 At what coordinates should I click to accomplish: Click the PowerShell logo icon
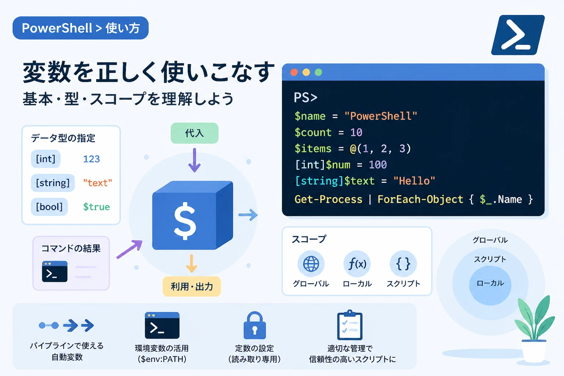click(518, 35)
